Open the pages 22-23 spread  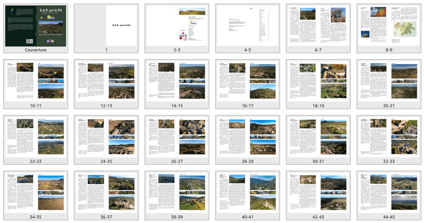[35, 137]
